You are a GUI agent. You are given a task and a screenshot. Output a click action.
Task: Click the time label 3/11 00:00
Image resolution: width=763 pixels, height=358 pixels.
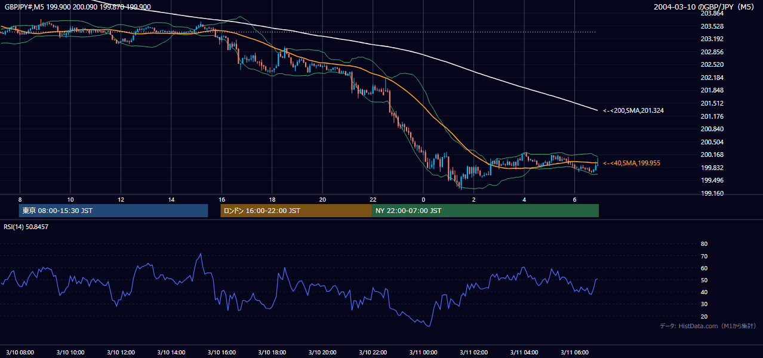pyautogui.click(x=424, y=352)
